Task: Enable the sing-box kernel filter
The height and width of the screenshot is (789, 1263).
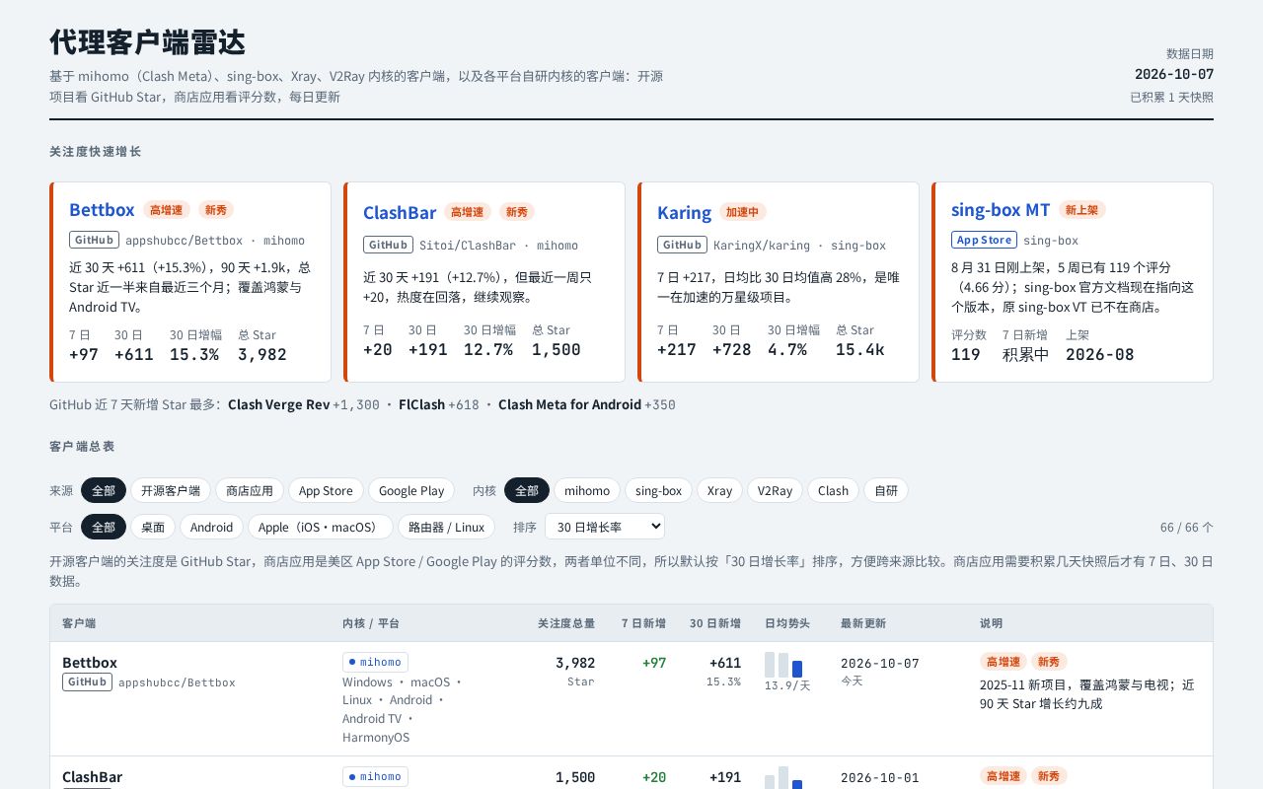Action: (658, 490)
